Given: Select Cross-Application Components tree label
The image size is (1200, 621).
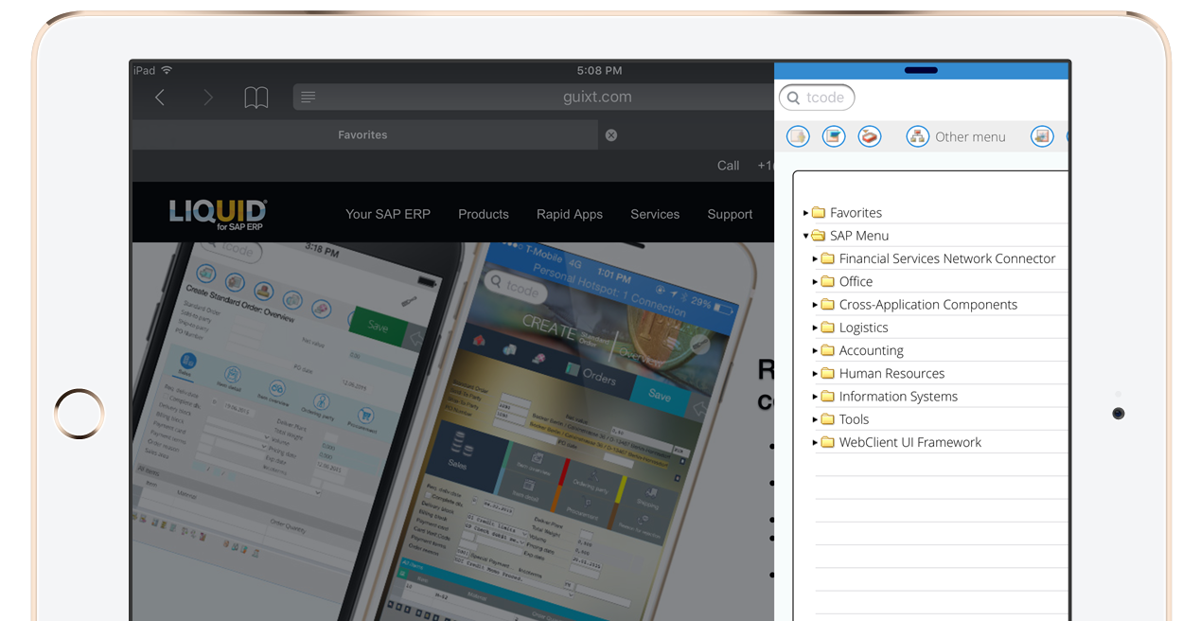Looking at the screenshot, I should 928,305.
